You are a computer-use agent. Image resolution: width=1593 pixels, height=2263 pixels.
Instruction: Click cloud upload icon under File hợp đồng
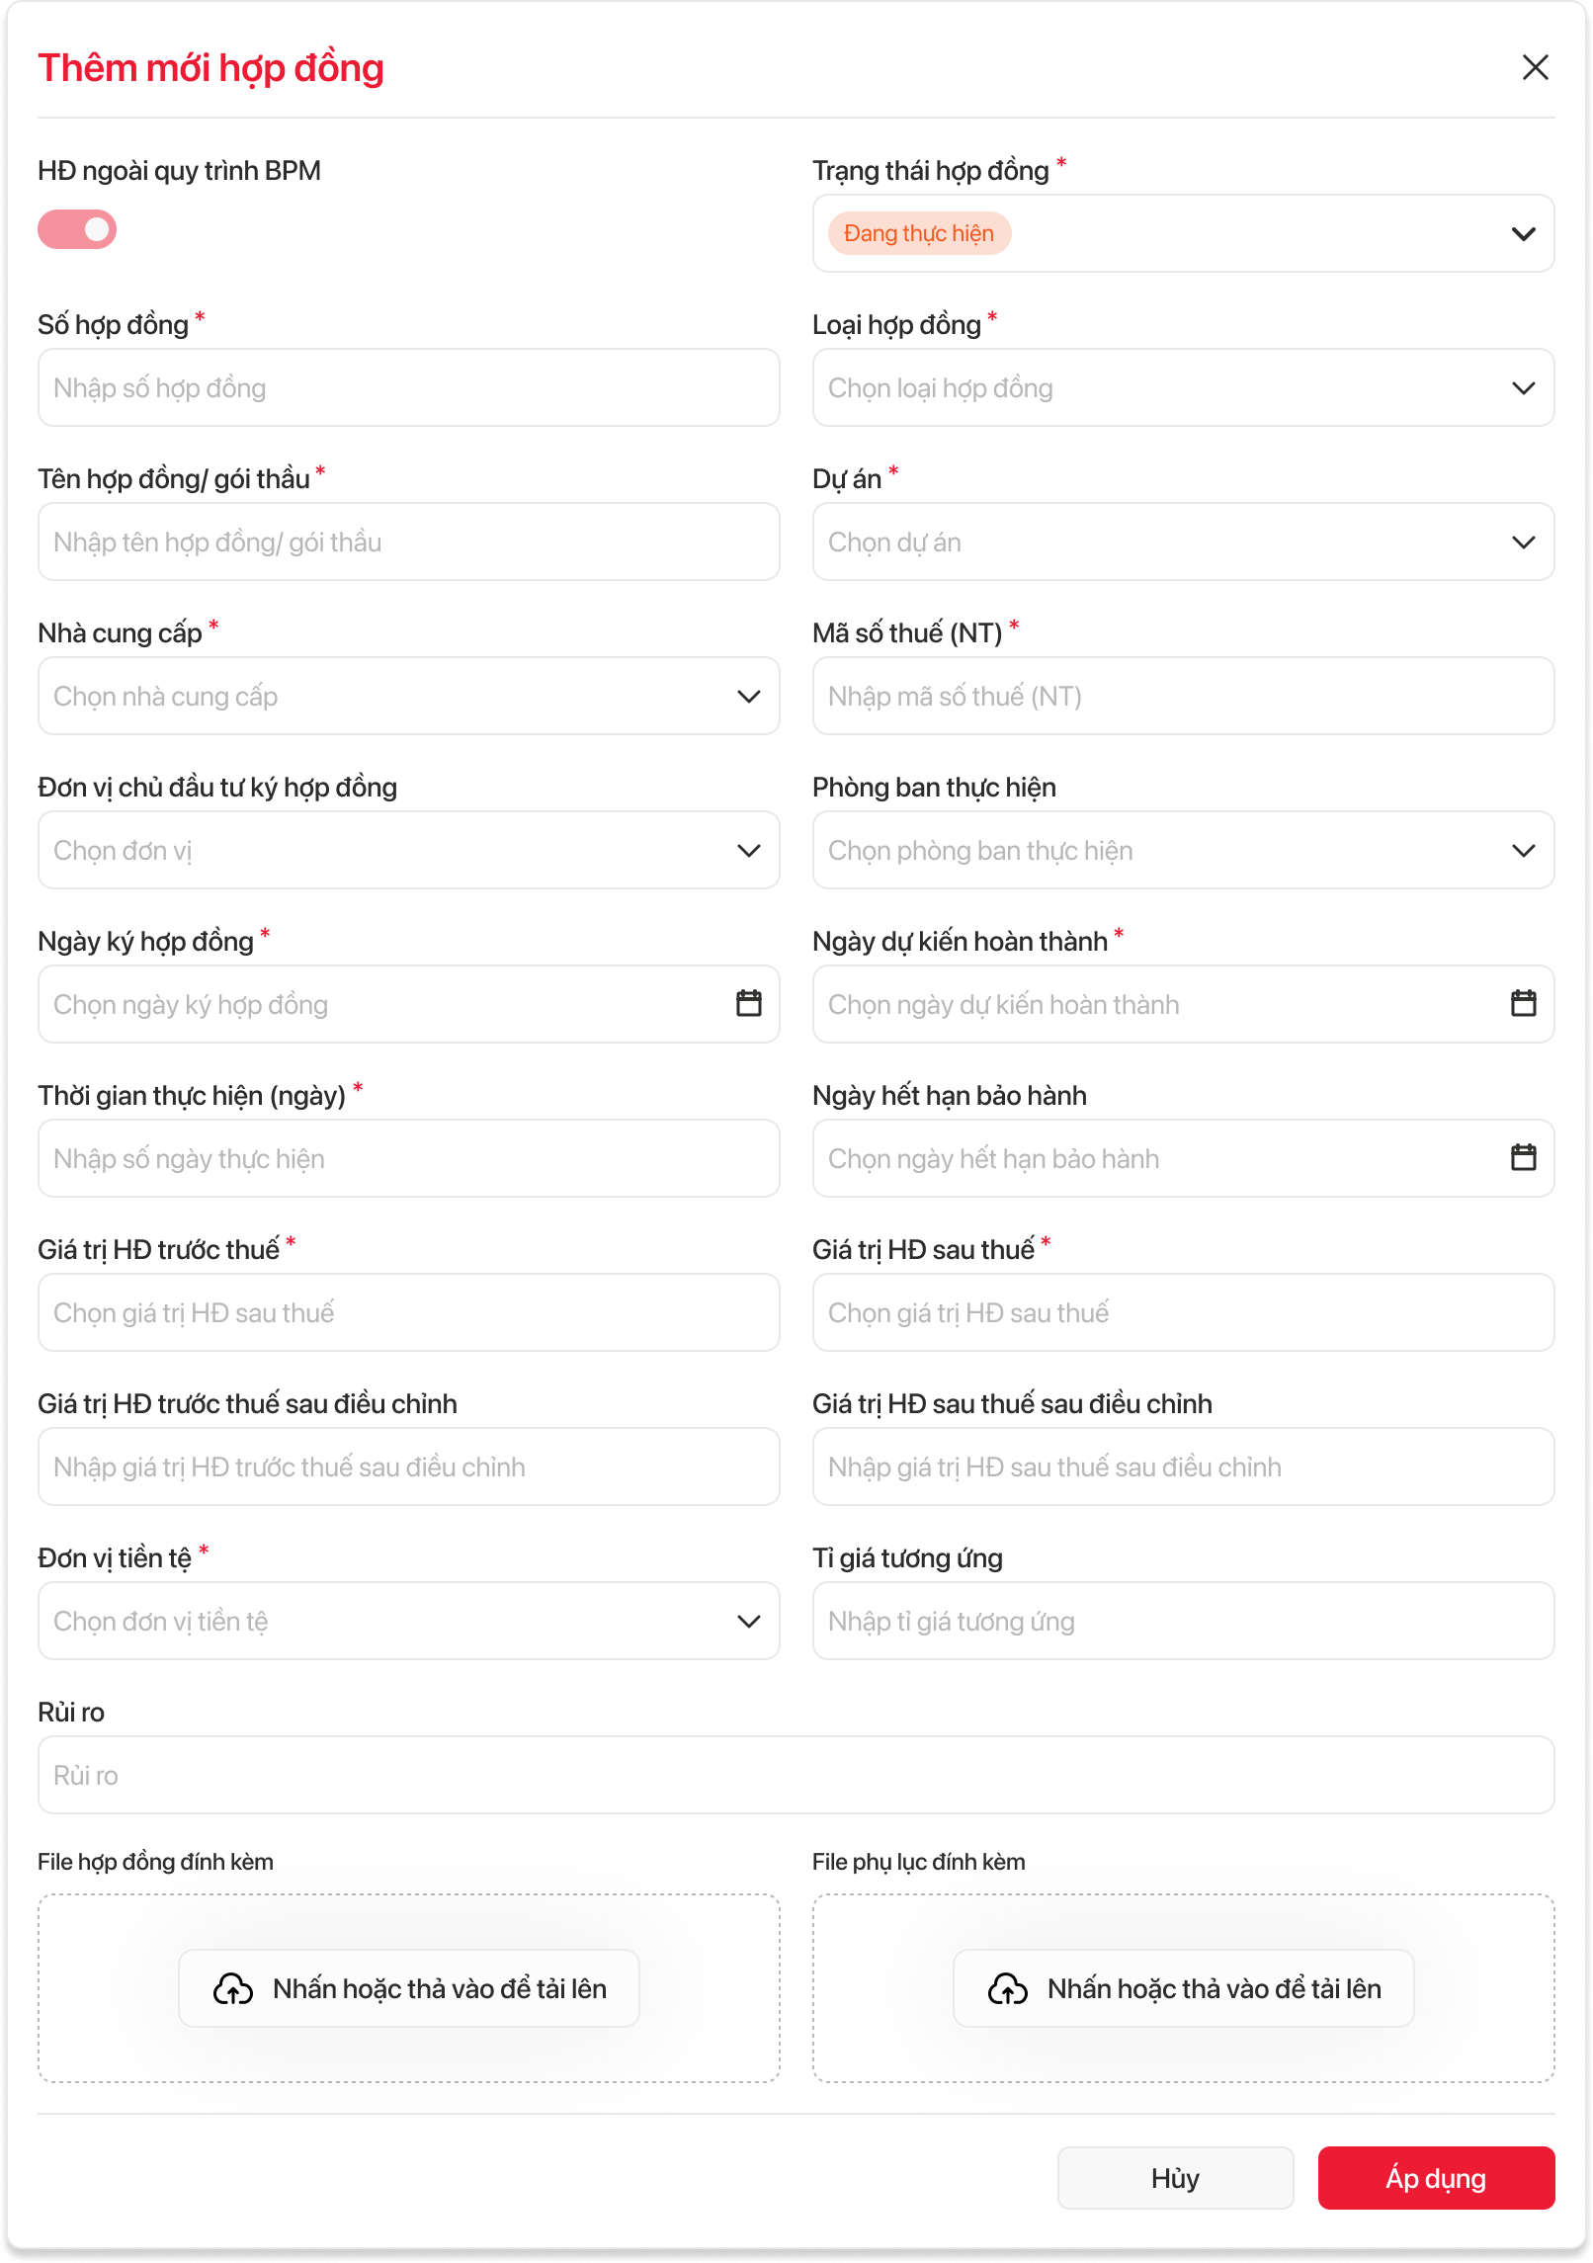(x=233, y=1988)
